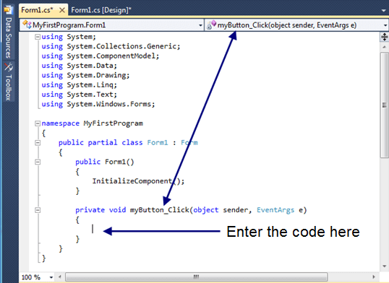Click 'System.Text' in the code
389x283 pixels.
90,95
